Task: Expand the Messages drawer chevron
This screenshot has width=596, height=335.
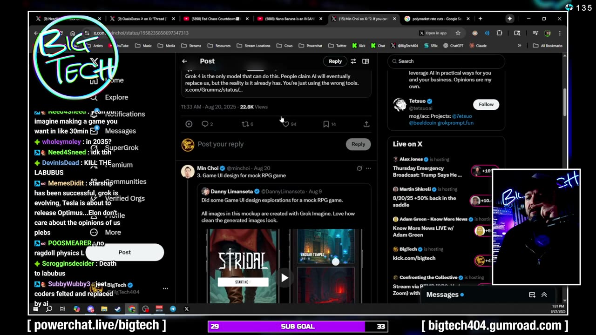Action: pos(544,295)
